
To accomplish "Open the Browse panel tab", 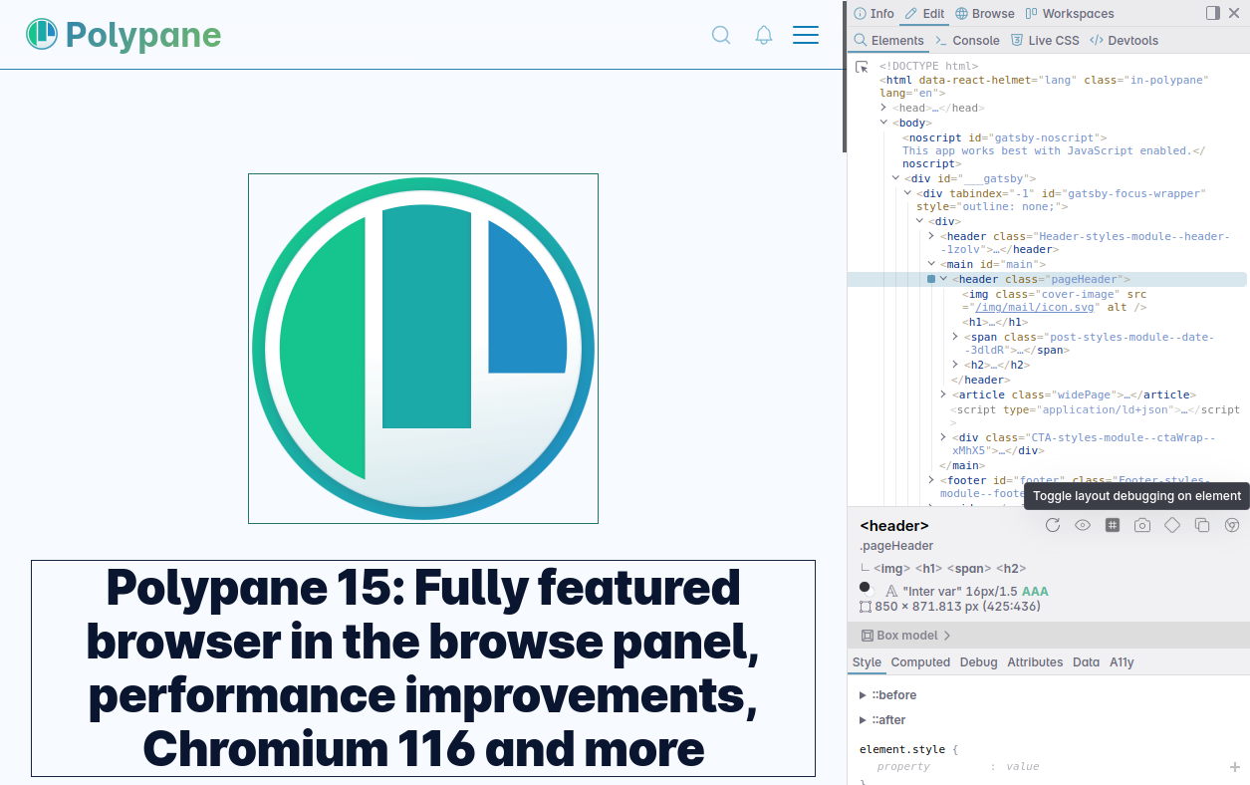I will point(985,13).
